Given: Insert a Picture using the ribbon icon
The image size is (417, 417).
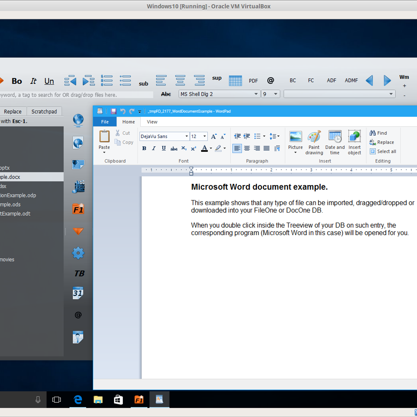Looking at the screenshot, I should point(295,137).
